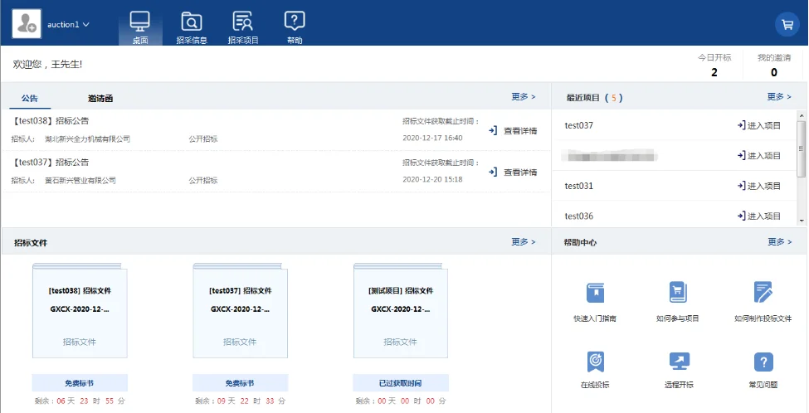
Task: Open 如何参与项目 help icon
Action: point(677,293)
